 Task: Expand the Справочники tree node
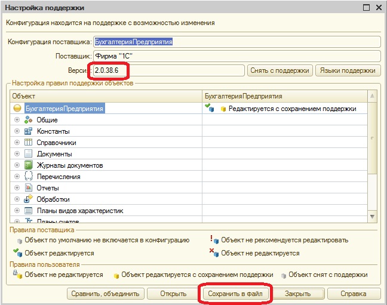(17, 143)
